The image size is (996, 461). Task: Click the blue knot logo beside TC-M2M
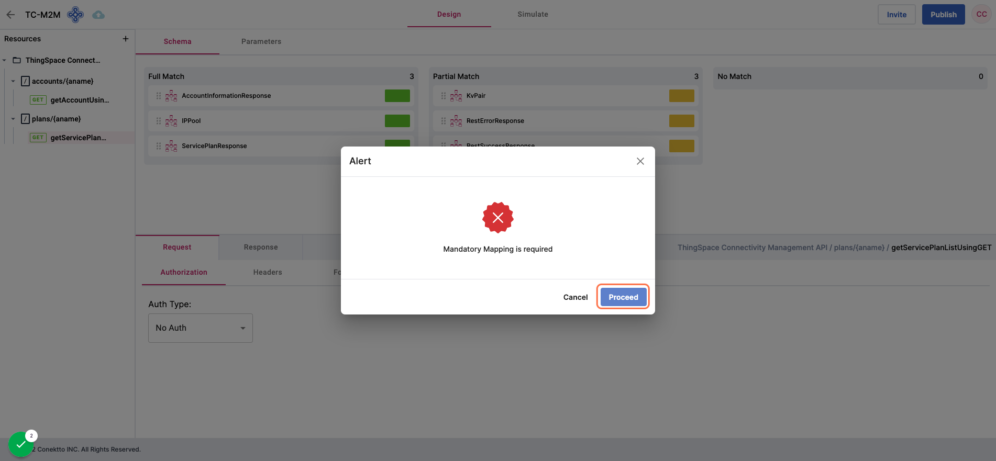75,15
